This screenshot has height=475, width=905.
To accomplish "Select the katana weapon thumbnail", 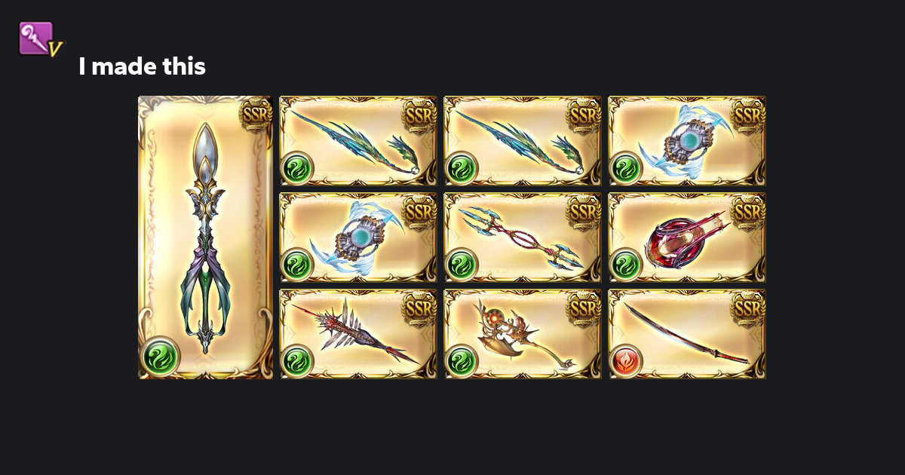I will pyautogui.click(x=687, y=334).
